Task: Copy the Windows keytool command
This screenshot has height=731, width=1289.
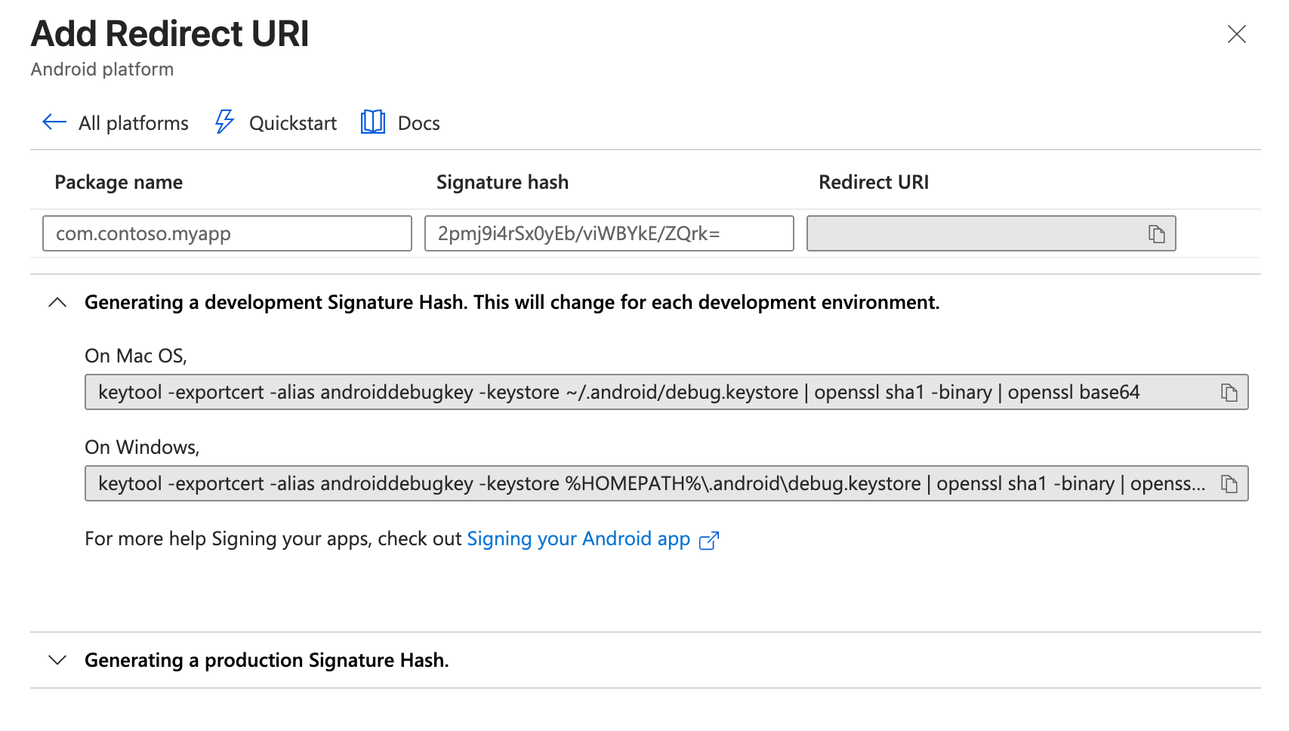Action: point(1227,483)
